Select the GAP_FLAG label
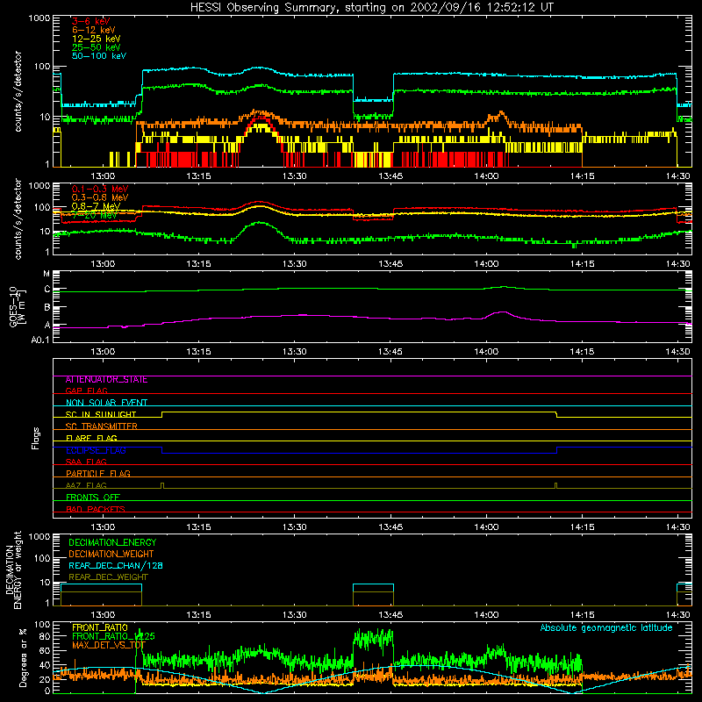Image resolution: width=702 pixels, height=702 pixels. pyautogui.click(x=87, y=390)
